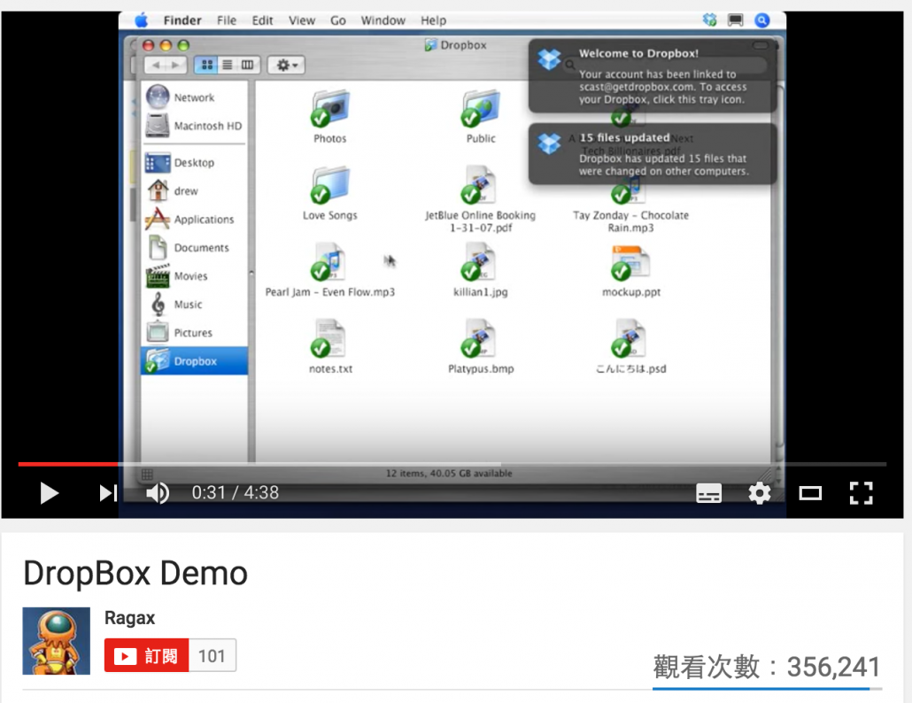Click the 15 files updated notification
The image size is (912, 703).
coord(653,154)
